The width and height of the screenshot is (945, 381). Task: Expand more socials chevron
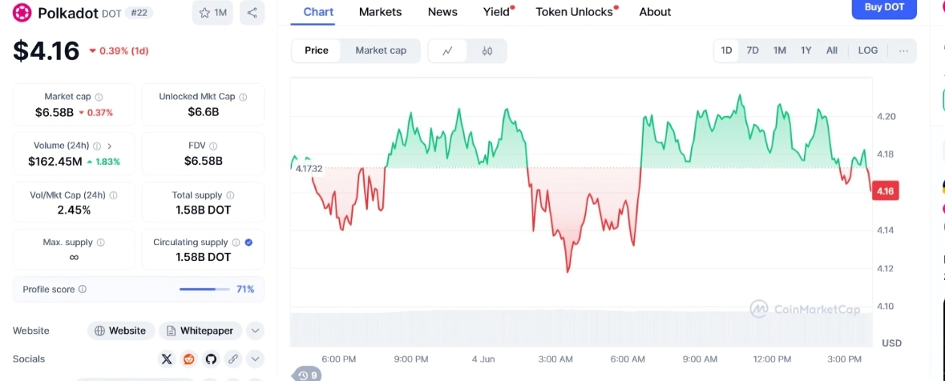(x=255, y=359)
